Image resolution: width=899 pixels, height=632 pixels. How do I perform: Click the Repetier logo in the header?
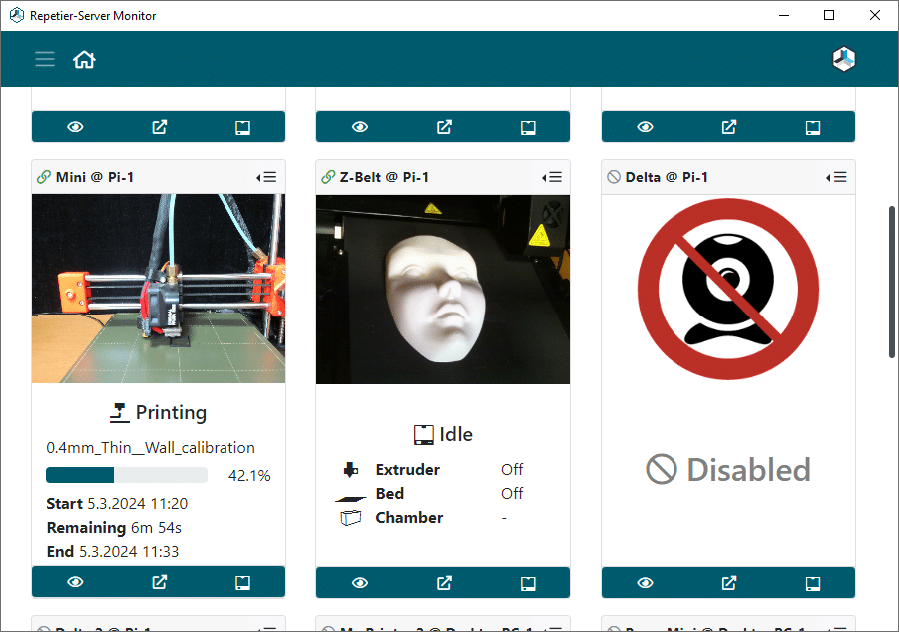pos(843,59)
